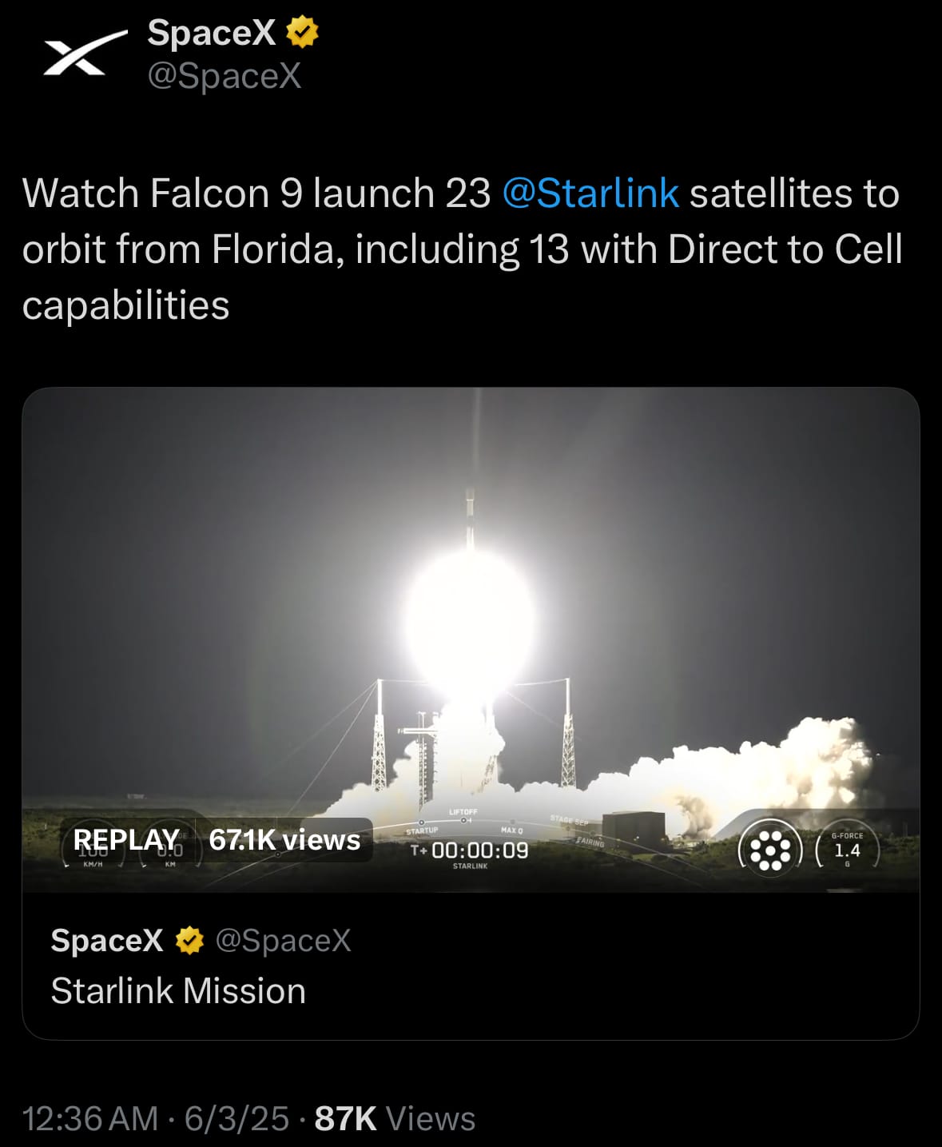Open the Starlink Mission broadcast title
The image size is (942, 1147).
178,991
